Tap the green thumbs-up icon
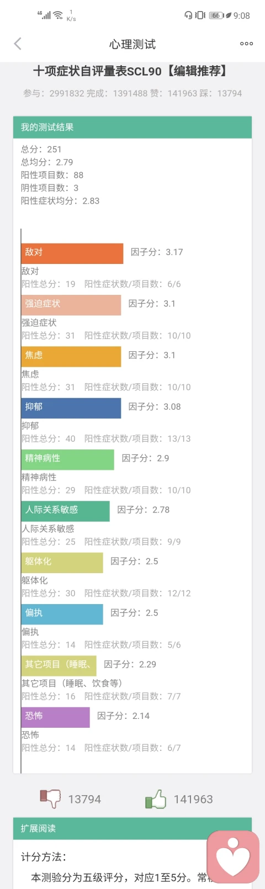Viewport: 265px width, 889px height. click(x=156, y=798)
